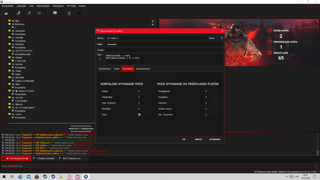The width and height of the screenshot is (320, 180).
Task: Select the 'u mirin brah' subchannel
Action: pyautogui.click(x=20, y=61)
